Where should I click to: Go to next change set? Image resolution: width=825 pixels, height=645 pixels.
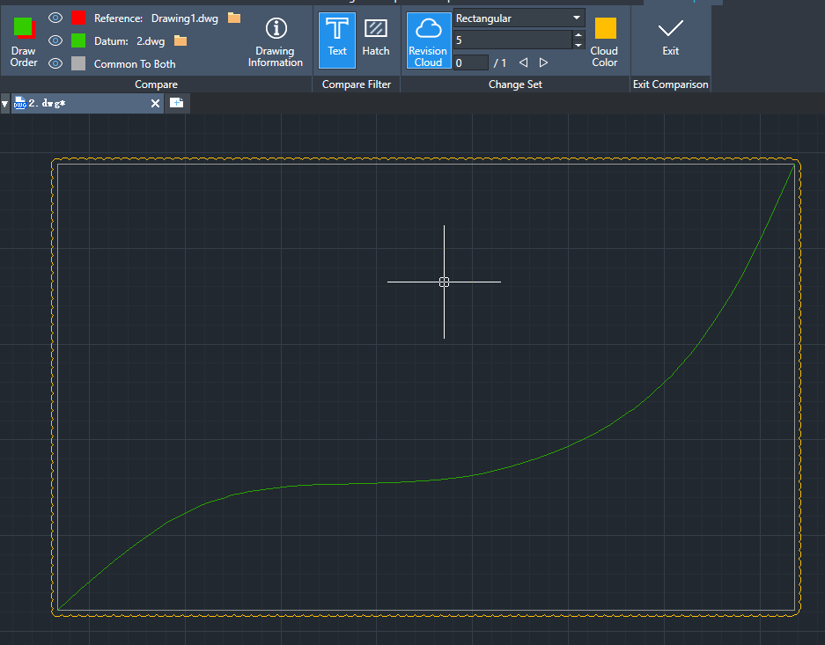coord(543,63)
